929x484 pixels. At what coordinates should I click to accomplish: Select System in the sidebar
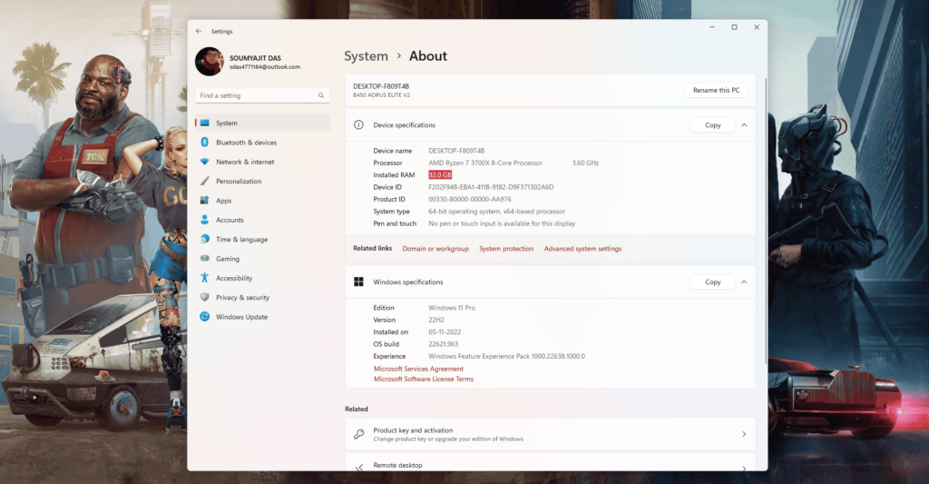pyautogui.click(x=262, y=123)
